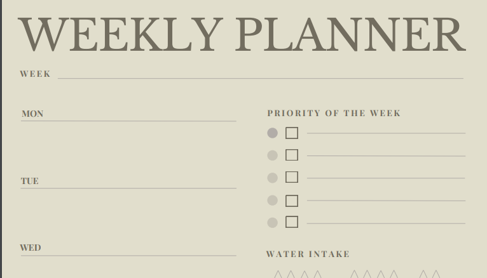Select the fifth priority circle bullet
The image size is (487, 278).
coord(273,223)
